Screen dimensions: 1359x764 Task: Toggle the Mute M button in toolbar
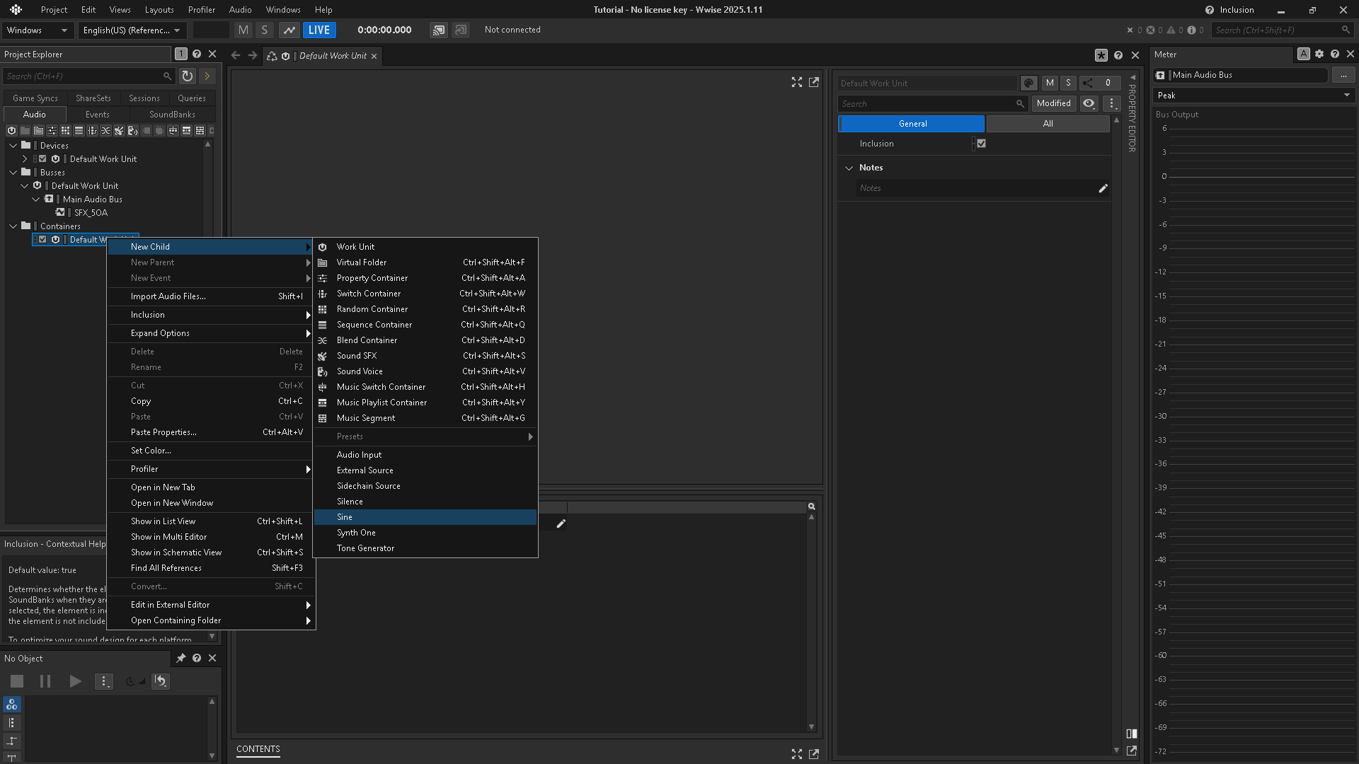click(x=243, y=30)
